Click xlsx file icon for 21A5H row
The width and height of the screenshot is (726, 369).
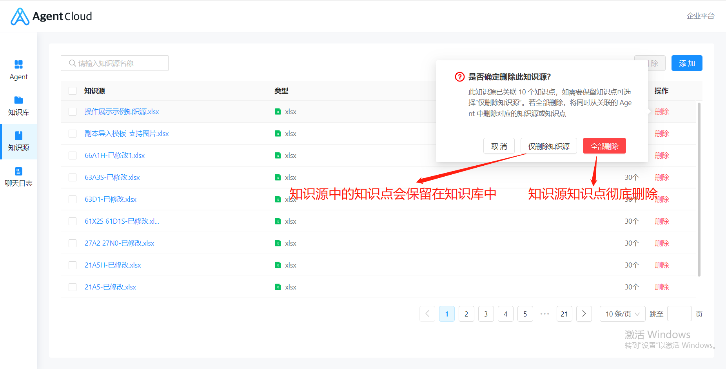(x=278, y=265)
